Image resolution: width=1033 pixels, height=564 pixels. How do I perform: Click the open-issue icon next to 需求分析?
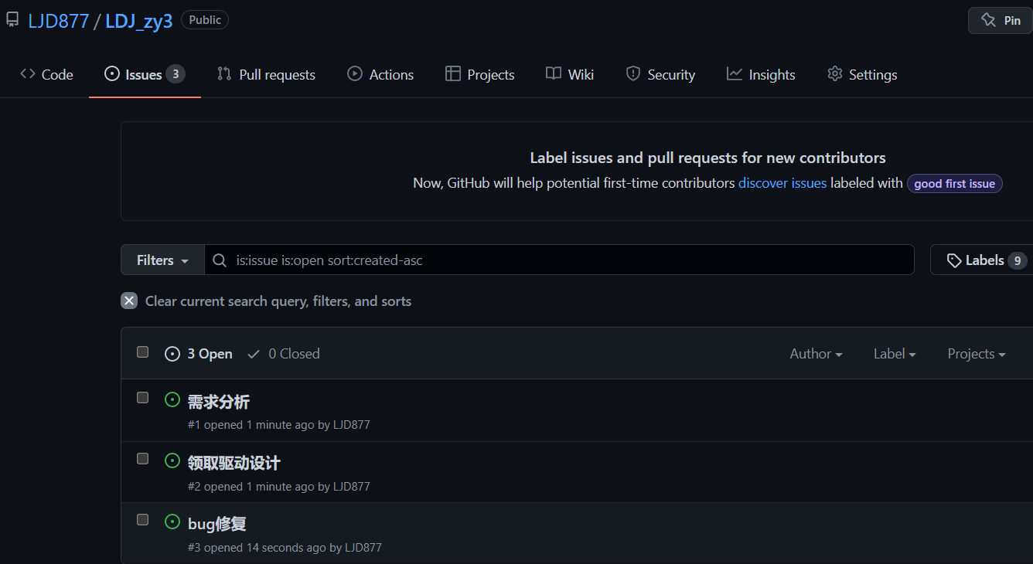coord(172,399)
